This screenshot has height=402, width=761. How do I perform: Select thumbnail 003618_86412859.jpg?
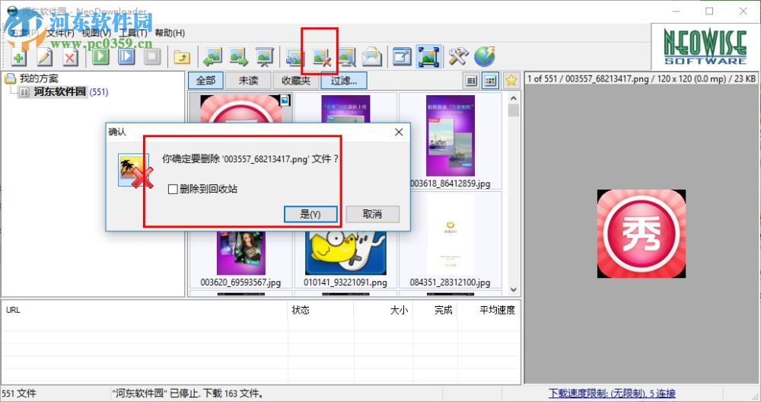(450, 141)
